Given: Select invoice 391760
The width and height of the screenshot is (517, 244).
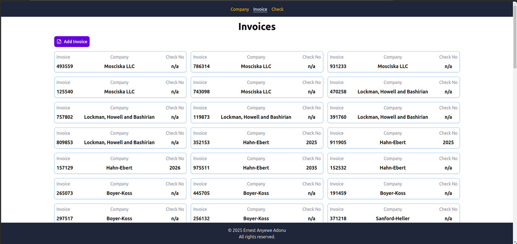Looking at the screenshot, I should pos(394,113).
